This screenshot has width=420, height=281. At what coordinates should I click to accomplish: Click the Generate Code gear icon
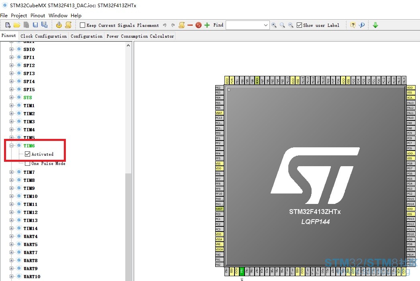click(59, 25)
